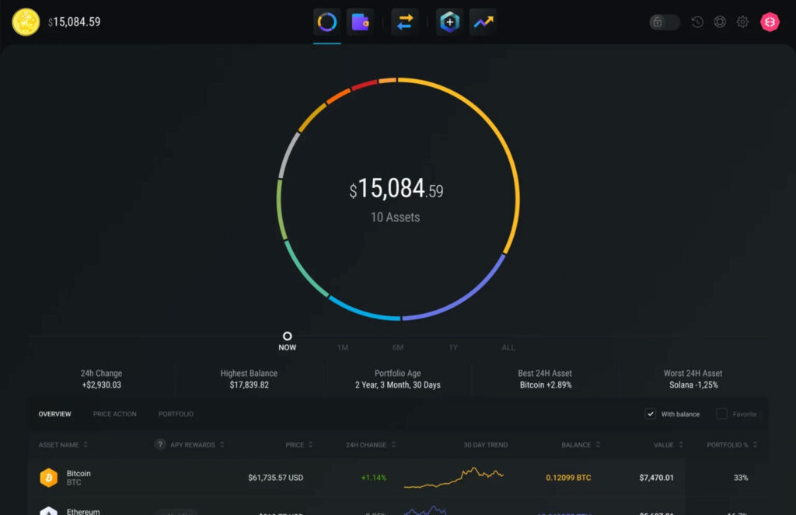The height and width of the screenshot is (515, 796).
Task: Click the NOW circle marker on the timeline
Action: (x=287, y=336)
